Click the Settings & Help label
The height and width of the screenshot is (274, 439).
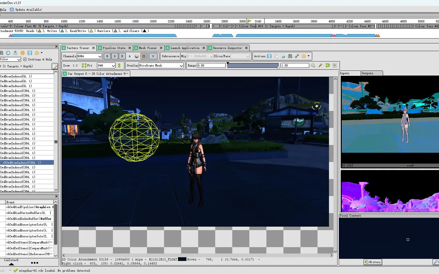click(40, 59)
